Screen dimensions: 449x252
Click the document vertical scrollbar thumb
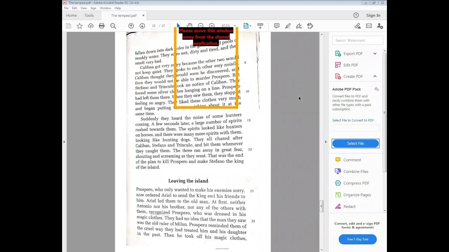(321, 206)
